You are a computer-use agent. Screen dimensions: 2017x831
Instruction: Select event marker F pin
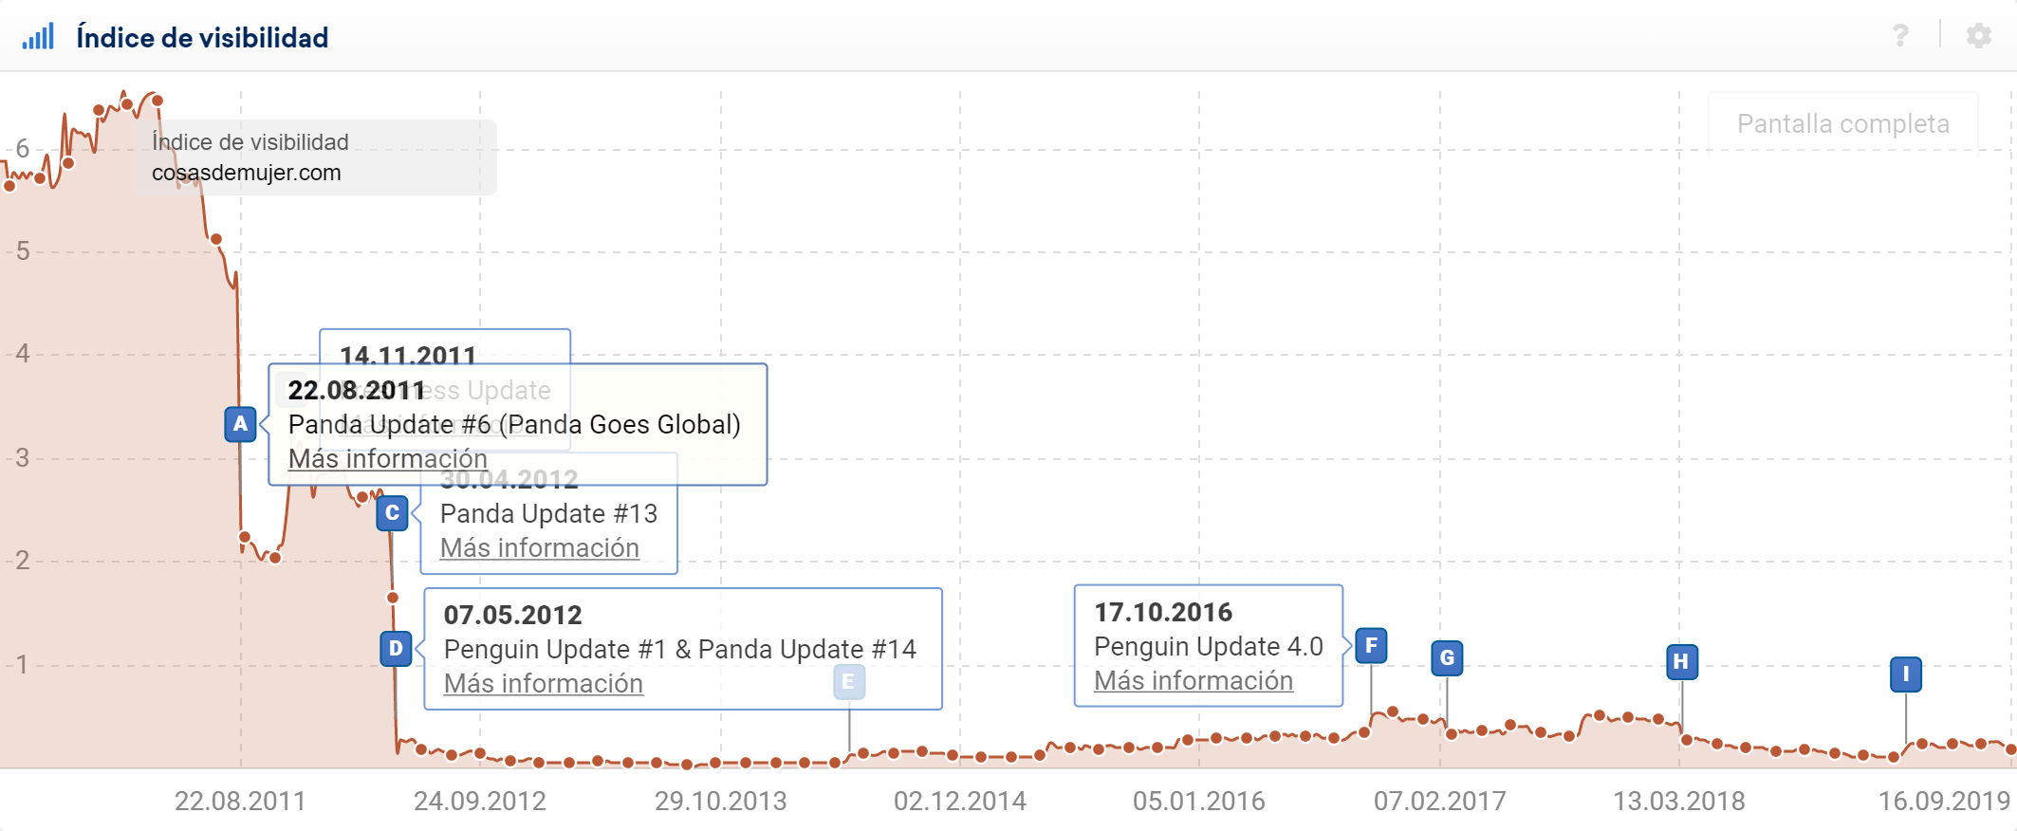coord(1371,646)
